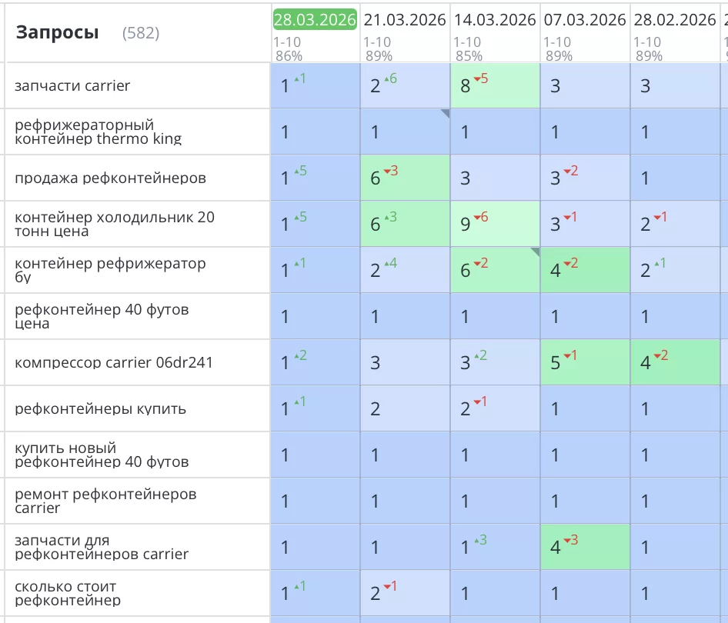Click green up-arrow 6 indicator for запчасти carrier
728x623 pixels.
pyautogui.click(x=391, y=78)
